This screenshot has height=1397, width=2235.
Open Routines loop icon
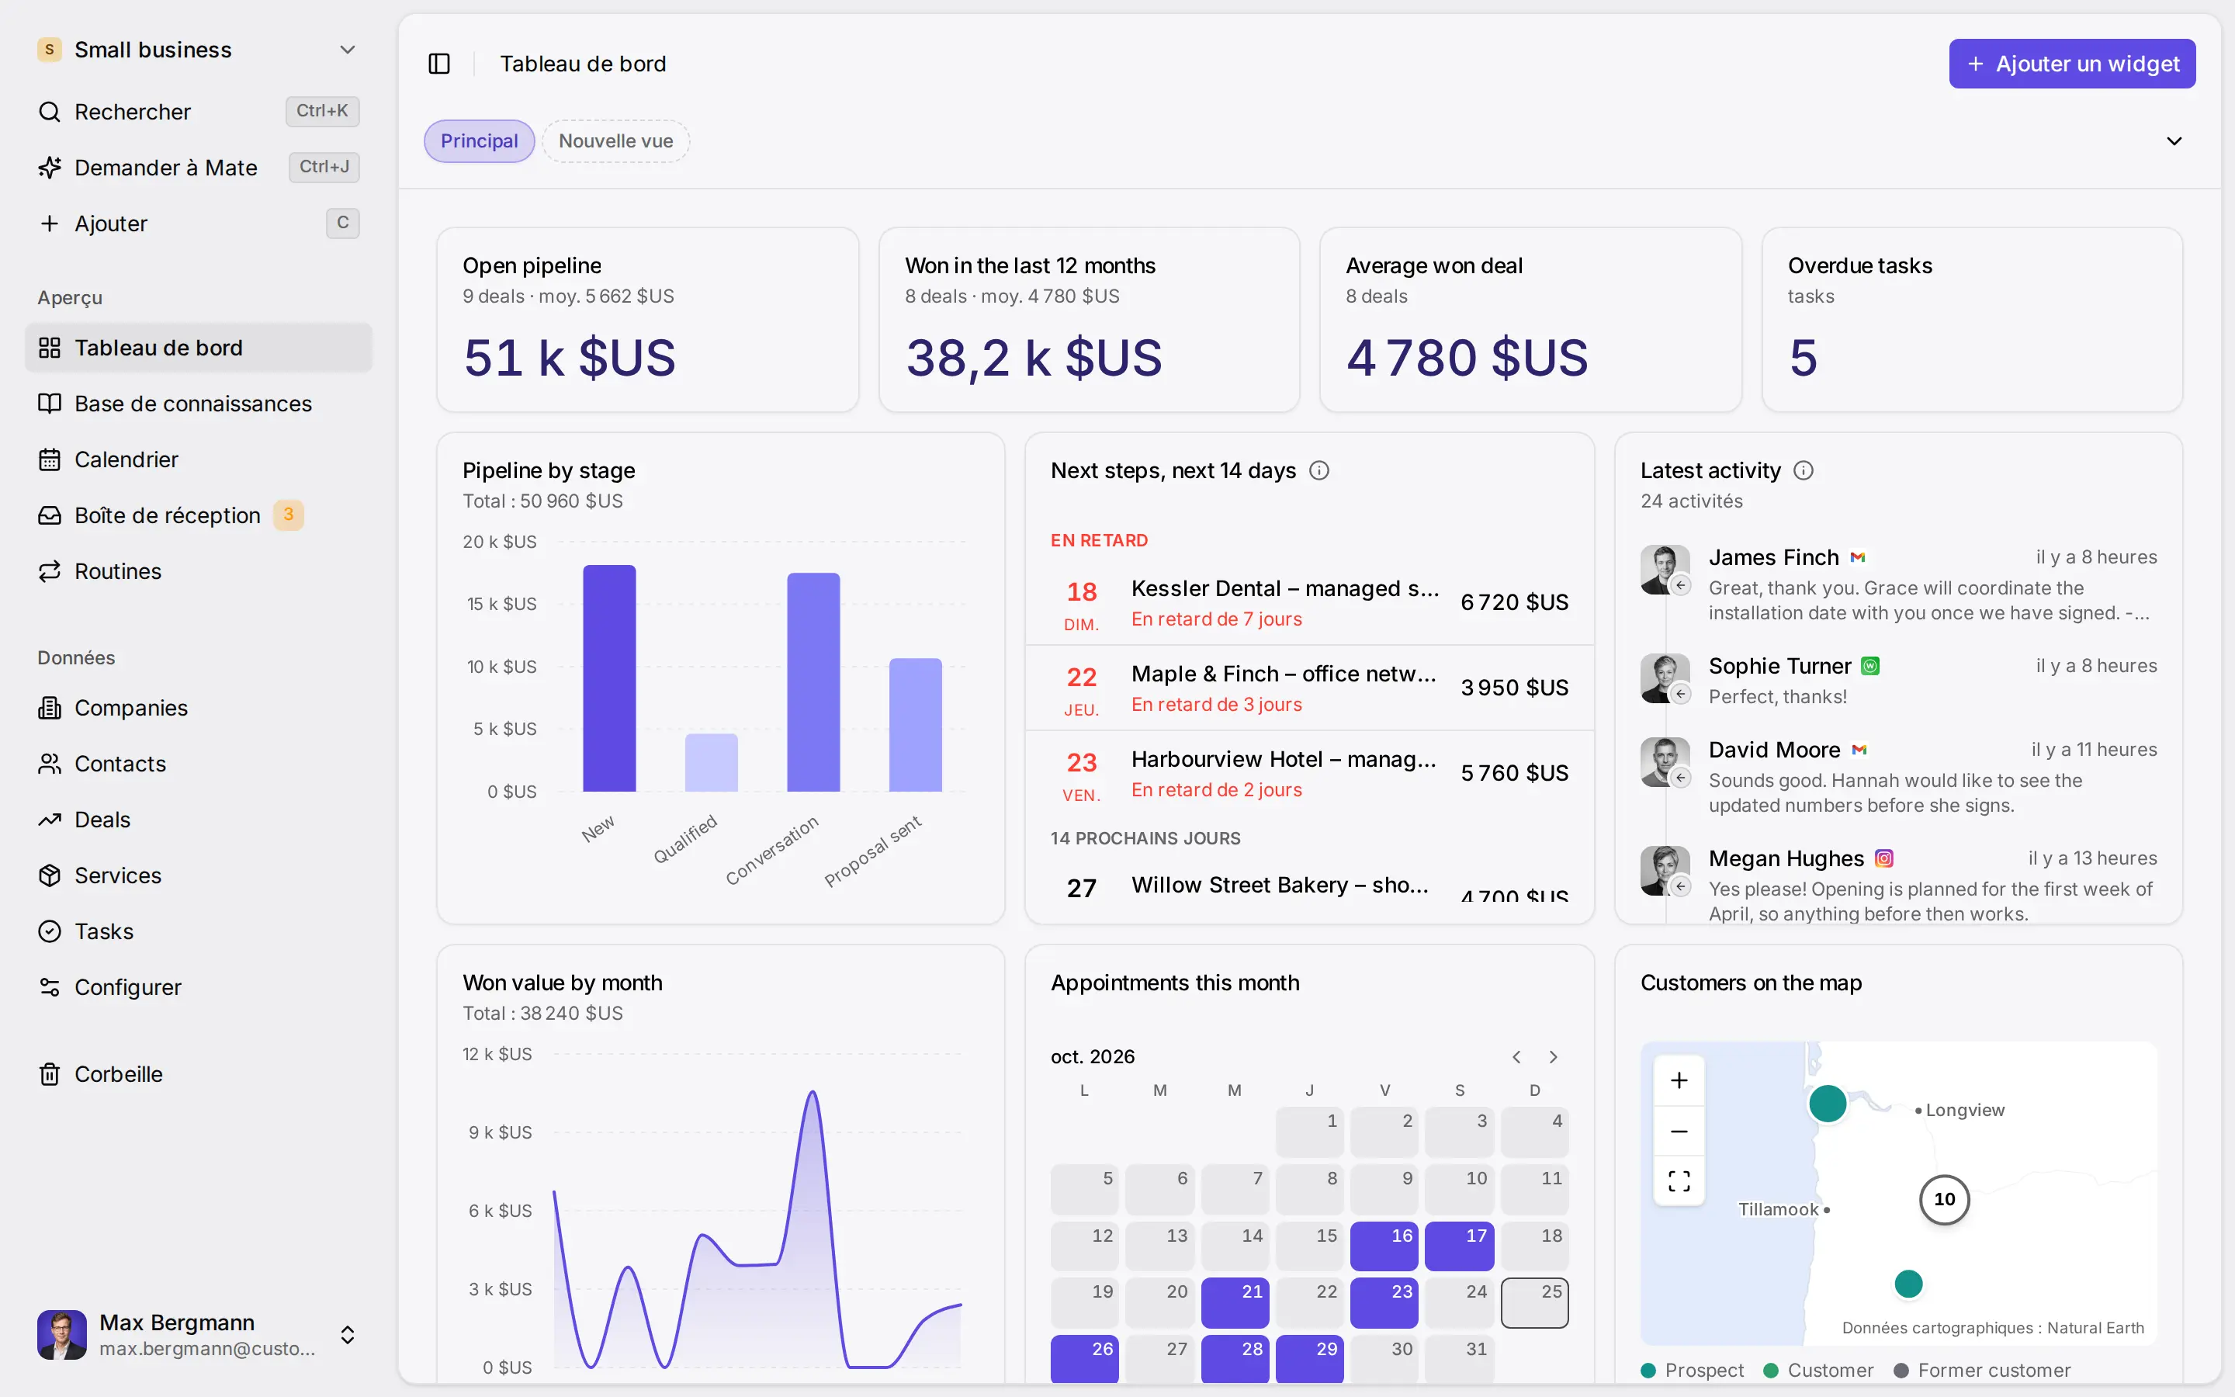[50, 571]
